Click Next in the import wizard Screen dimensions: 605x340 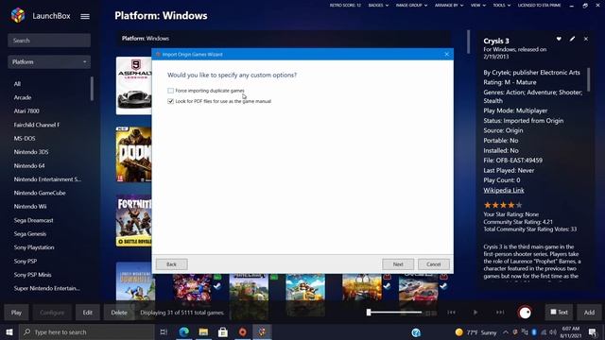click(398, 264)
